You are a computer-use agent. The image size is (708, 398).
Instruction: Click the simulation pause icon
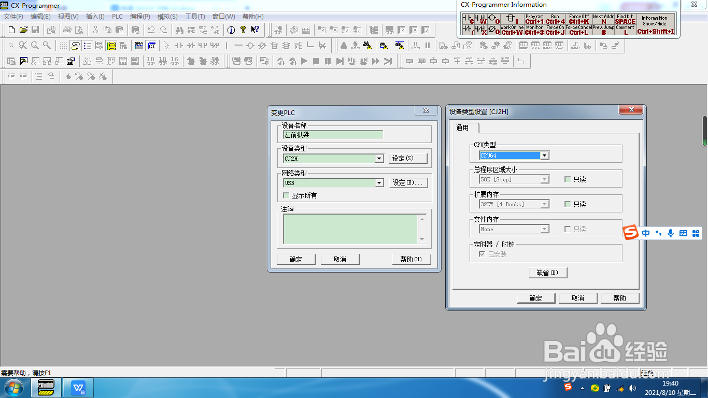[x=328, y=61]
